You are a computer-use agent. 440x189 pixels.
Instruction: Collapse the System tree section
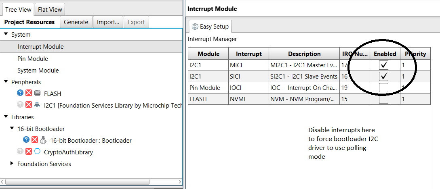click(x=6, y=35)
